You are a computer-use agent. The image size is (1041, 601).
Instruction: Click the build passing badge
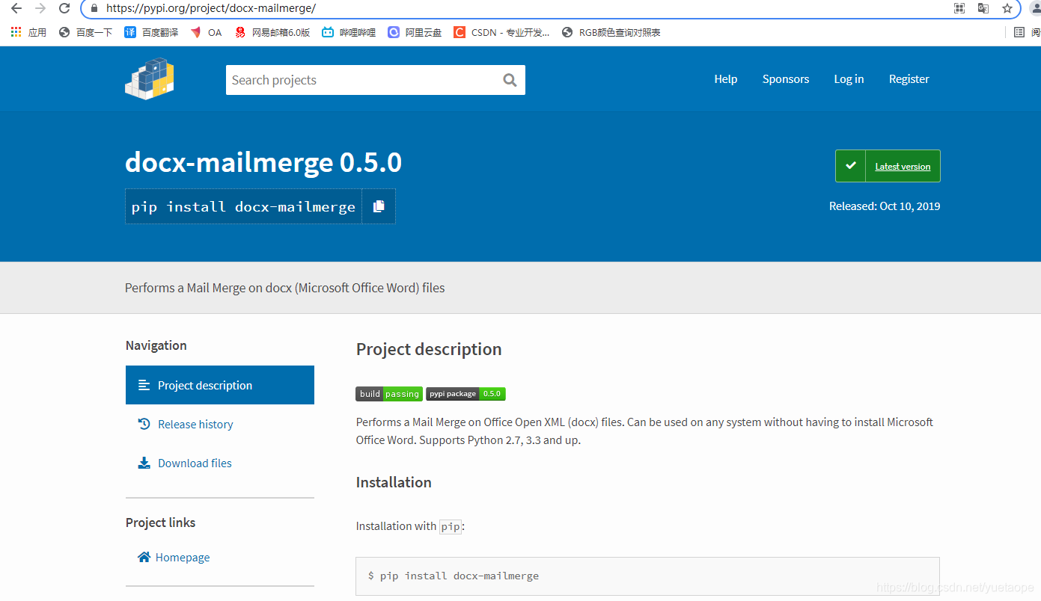tap(389, 394)
